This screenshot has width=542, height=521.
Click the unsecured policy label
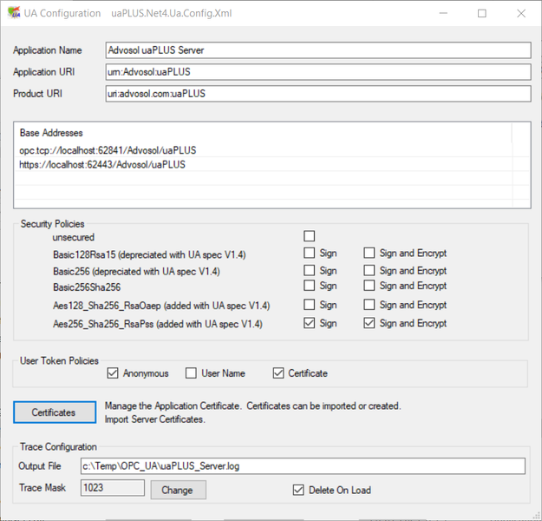point(74,237)
